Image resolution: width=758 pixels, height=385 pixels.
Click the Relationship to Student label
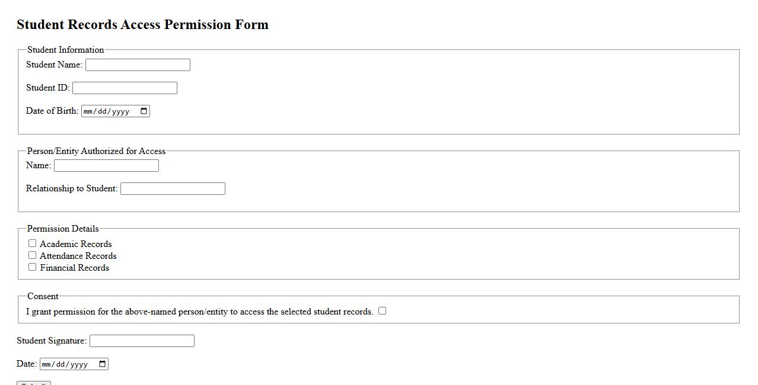72,188
